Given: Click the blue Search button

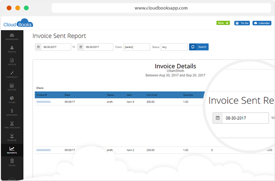Looking at the screenshot, I should point(199,47).
